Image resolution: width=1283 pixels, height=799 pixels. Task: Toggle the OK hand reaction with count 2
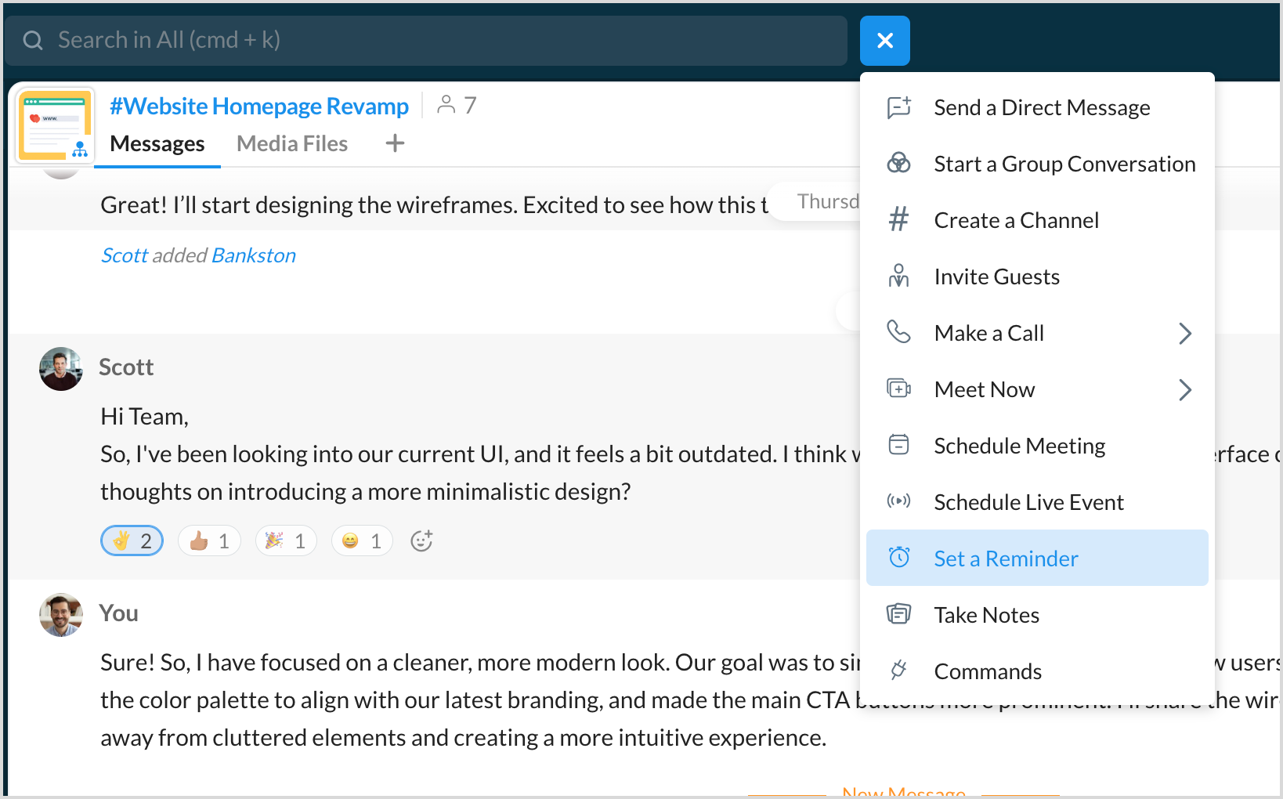point(132,540)
